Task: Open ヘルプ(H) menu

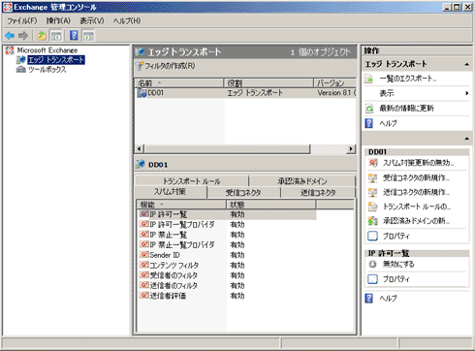Action: (x=127, y=21)
